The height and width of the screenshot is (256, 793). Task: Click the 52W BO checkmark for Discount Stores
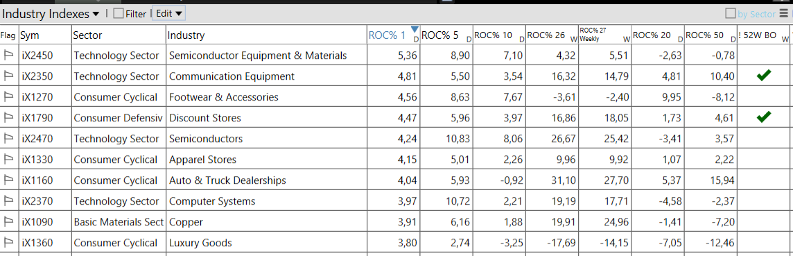764,117
